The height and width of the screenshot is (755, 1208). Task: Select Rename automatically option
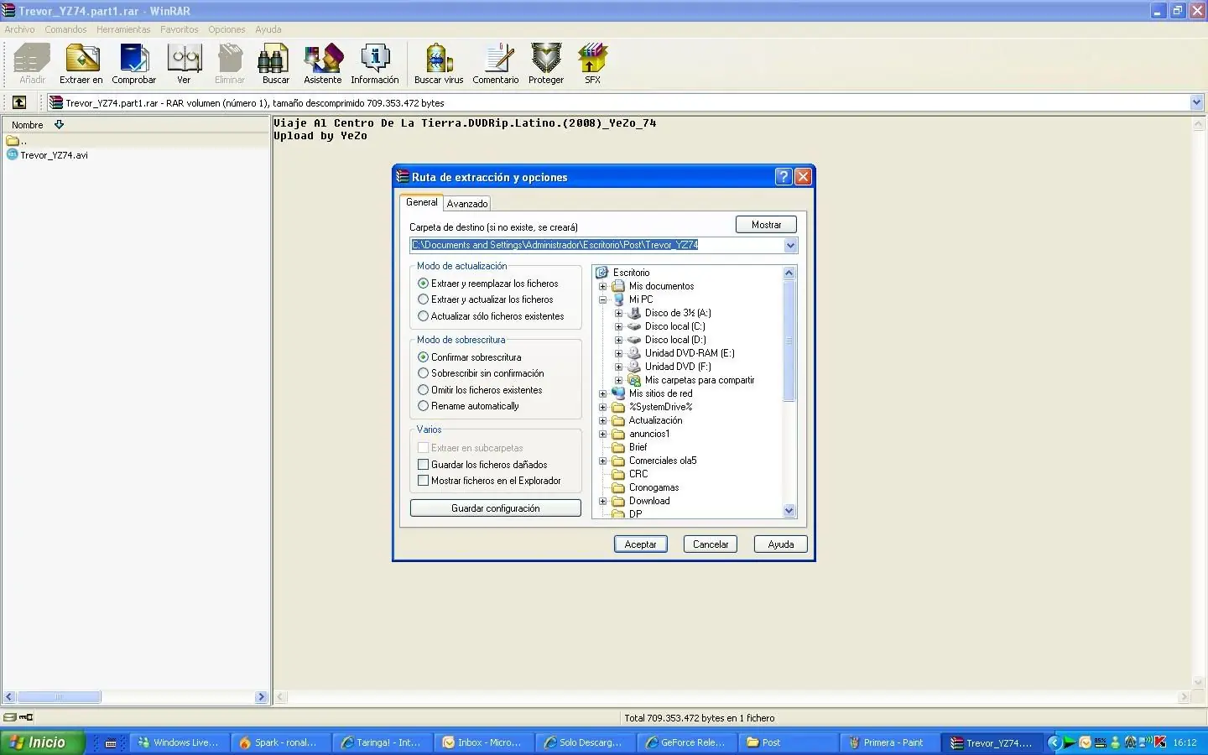(x=468, y=406)
